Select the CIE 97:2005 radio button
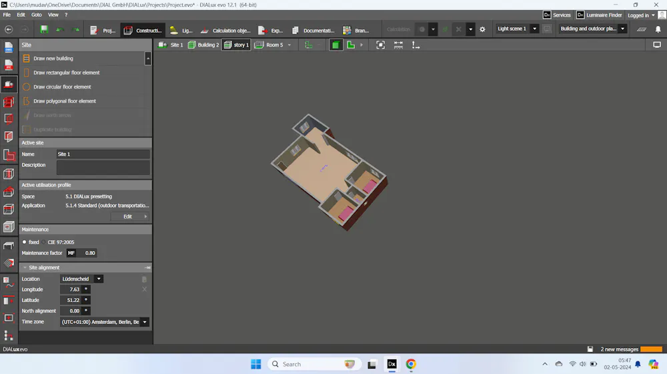This screenshot has height=374, width=667. pos(43,242)
